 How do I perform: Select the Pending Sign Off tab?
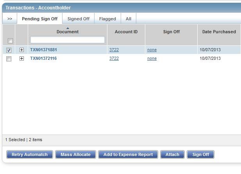coord(39,19)
